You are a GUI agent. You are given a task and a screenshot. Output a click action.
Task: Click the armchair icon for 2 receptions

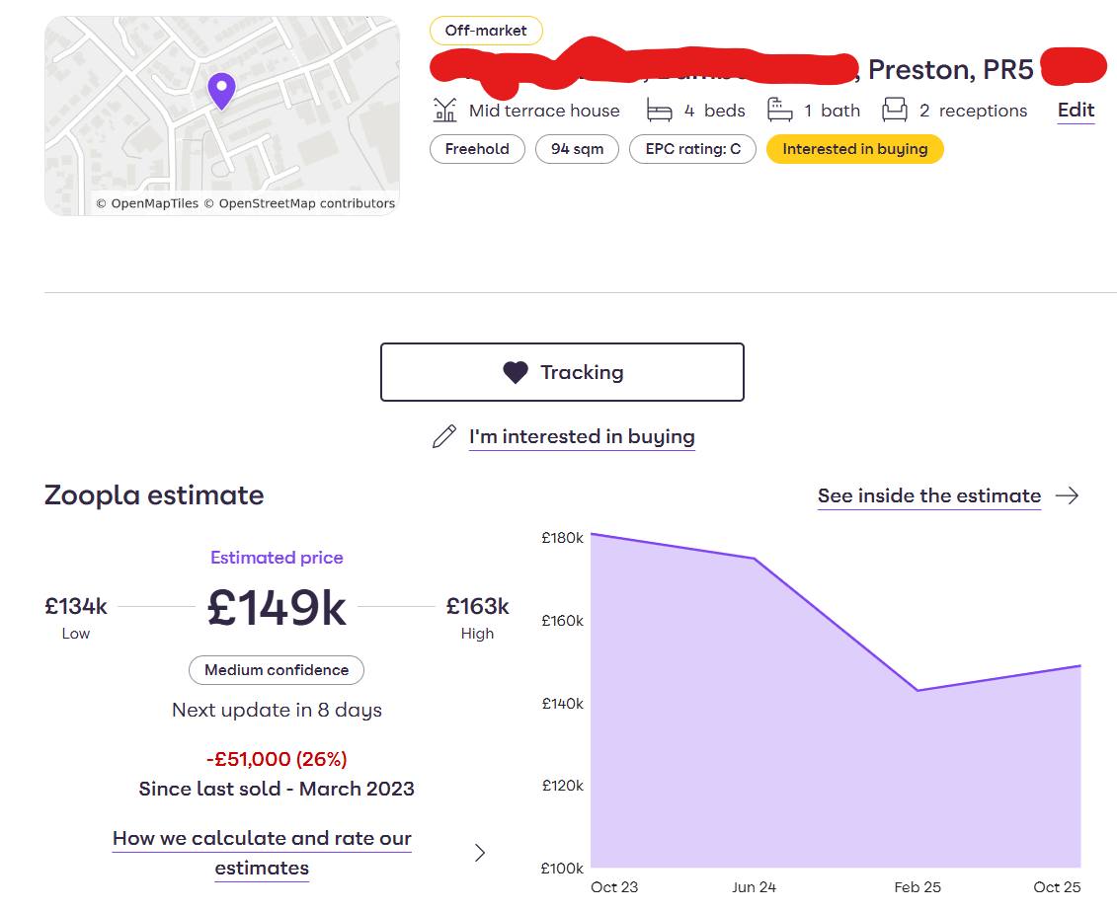pyautogui.click(x=895, y=110)
